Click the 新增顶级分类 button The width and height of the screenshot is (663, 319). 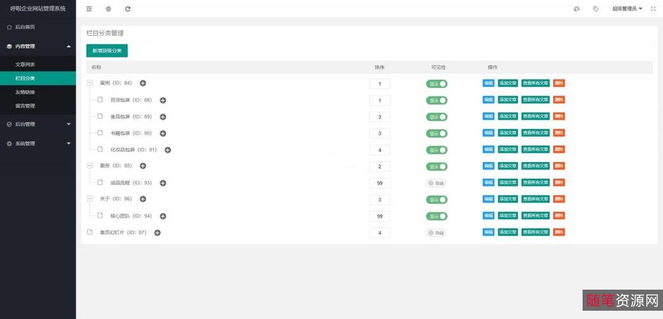tap(107, 50)
